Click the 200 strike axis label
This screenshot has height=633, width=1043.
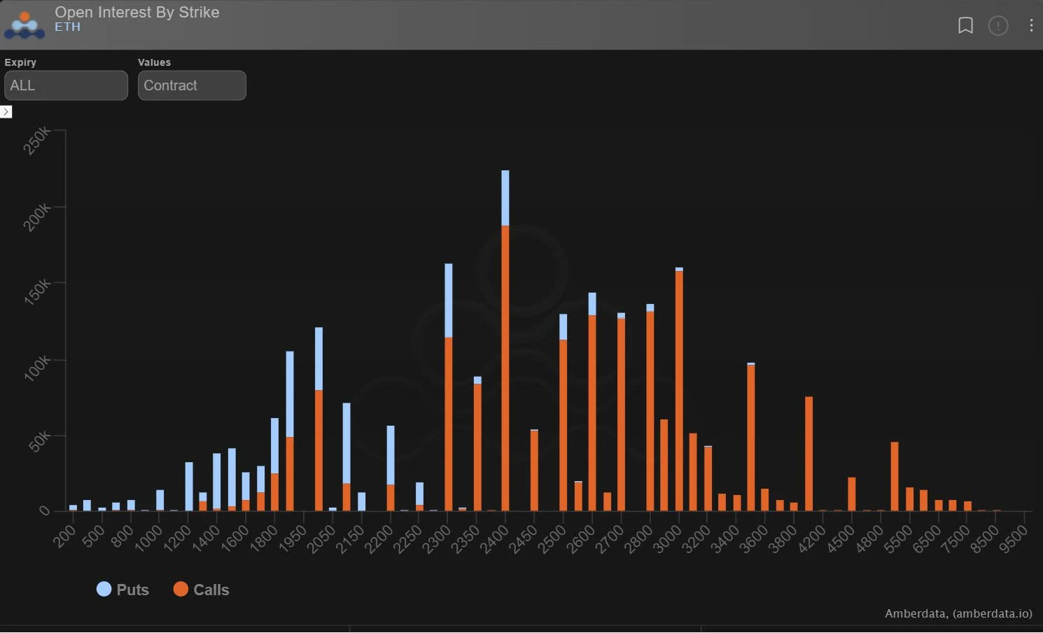[64, 536]
